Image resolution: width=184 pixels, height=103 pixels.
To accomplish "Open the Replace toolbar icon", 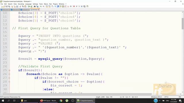I will (x=37, y=6).
